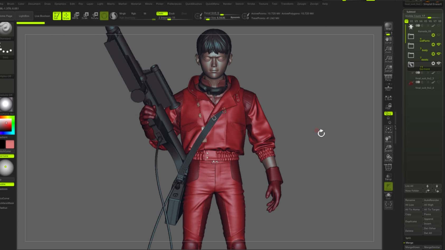Click the right shelf Rotate view icon

pos(388,158)
